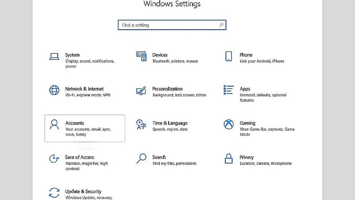Select the Search magnifying glass tile icon
This screenshot has width=355, height=200.
(x=141, y=159)
